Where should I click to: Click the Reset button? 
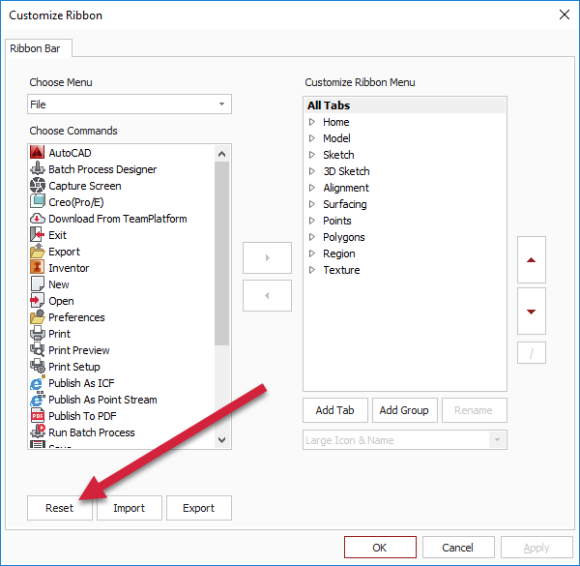(60, 508)
